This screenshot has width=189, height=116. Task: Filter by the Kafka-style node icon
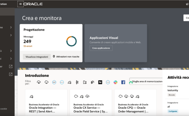[x=77, y=82]
